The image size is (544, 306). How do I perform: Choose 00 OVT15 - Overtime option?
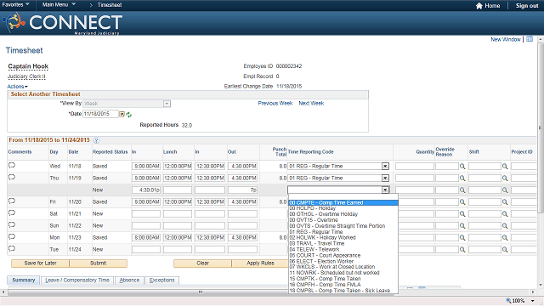[x=343, y=220]
